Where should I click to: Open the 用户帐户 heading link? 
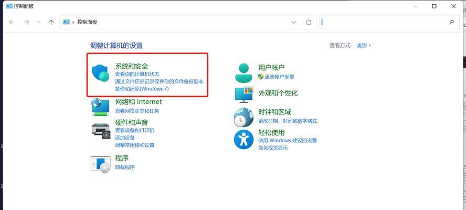click(271, 68)
